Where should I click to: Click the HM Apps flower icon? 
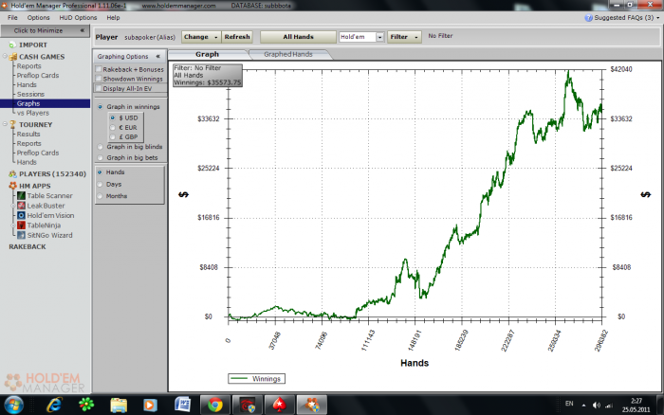(12, 186)
